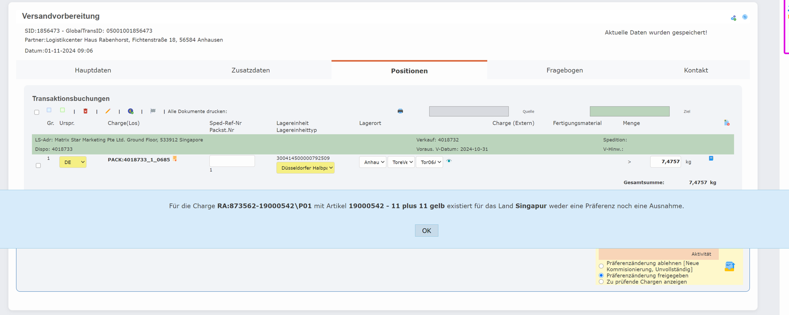Click the Aktivität header bar
789x315 pixels.
pos(659,254)
